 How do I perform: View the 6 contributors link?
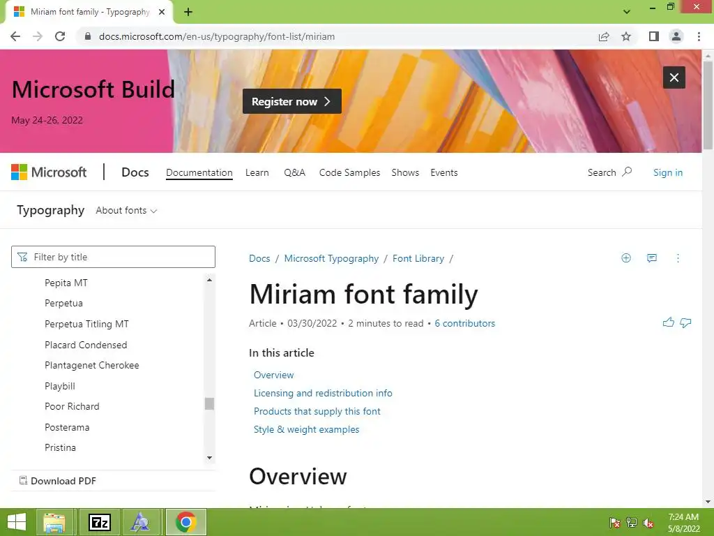(x=464, y=323)
